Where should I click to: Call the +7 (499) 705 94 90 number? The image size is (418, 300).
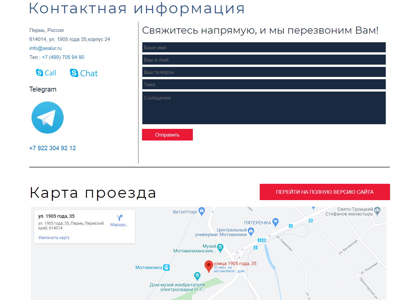click(x=63, y=57)
